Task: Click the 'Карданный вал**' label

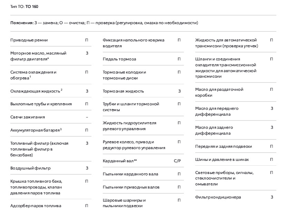Action: click(x=120, y=161)
